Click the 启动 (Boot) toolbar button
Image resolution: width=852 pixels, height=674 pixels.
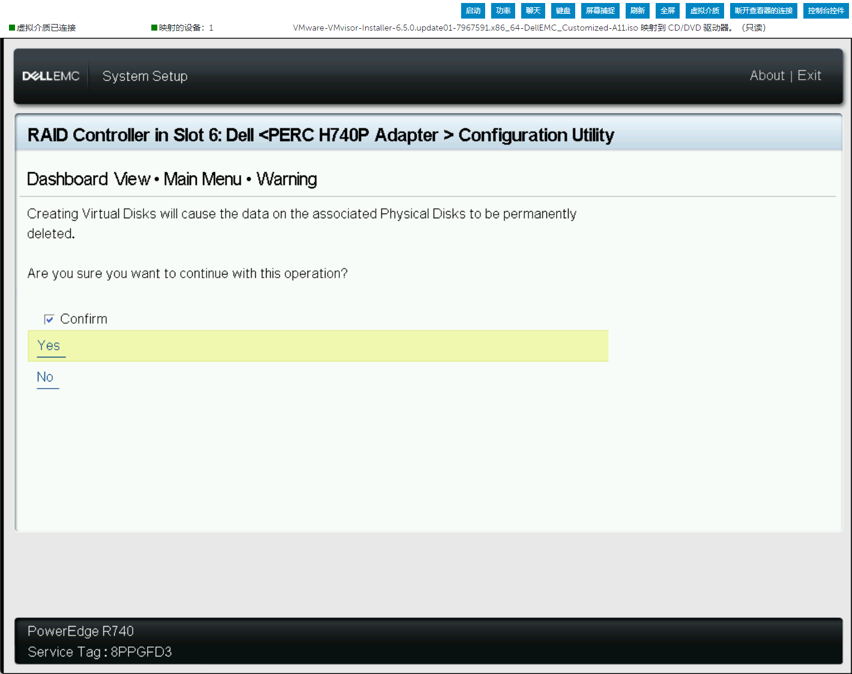tap(473, 11)
